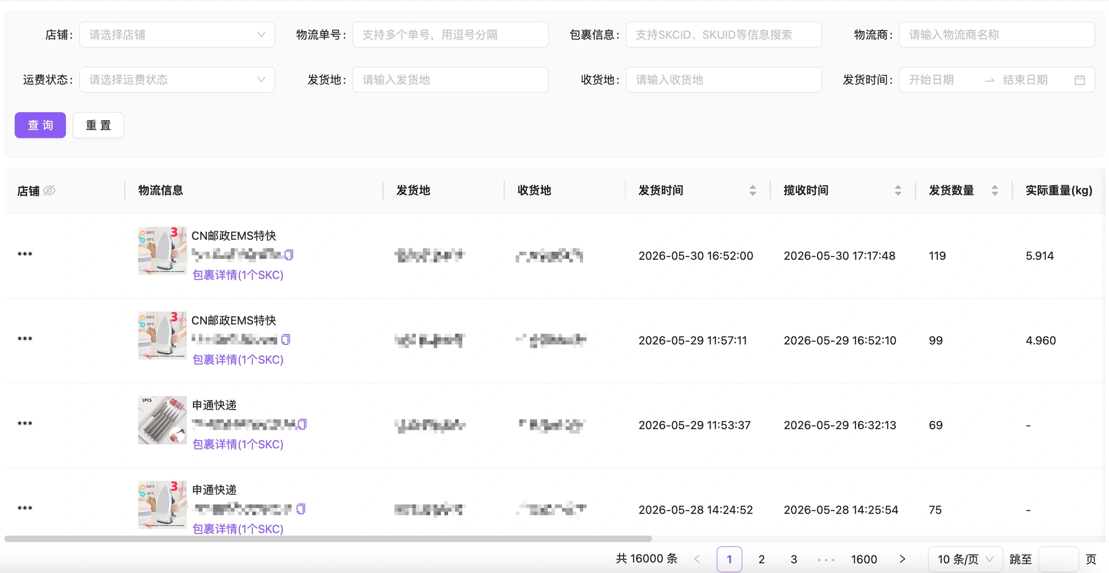Click ship time 2026-05-28 14:24:52
This screenshot has height=573, width=1109.
click(695, 509)
